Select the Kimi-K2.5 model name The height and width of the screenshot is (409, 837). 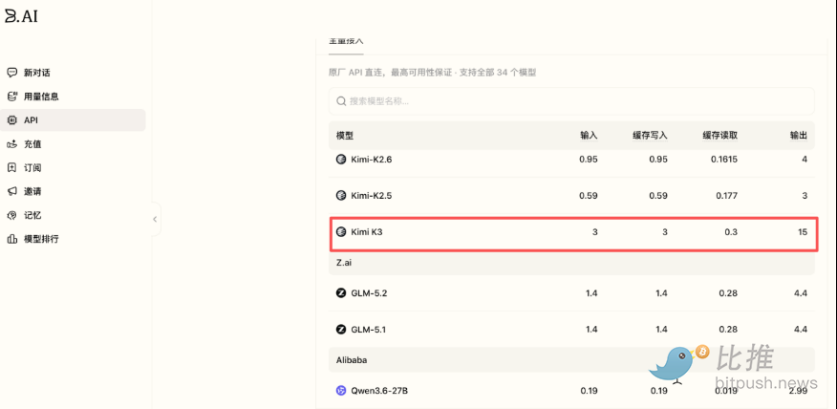(x=372, y=196)
